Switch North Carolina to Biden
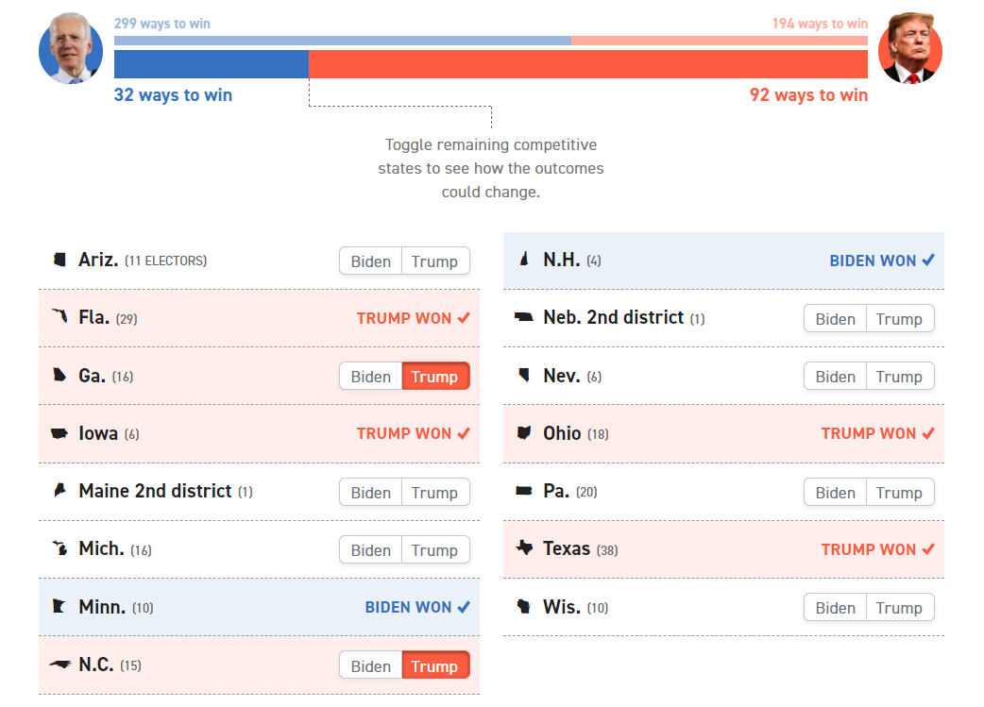 pyautogui.click(x=371, y=665)
